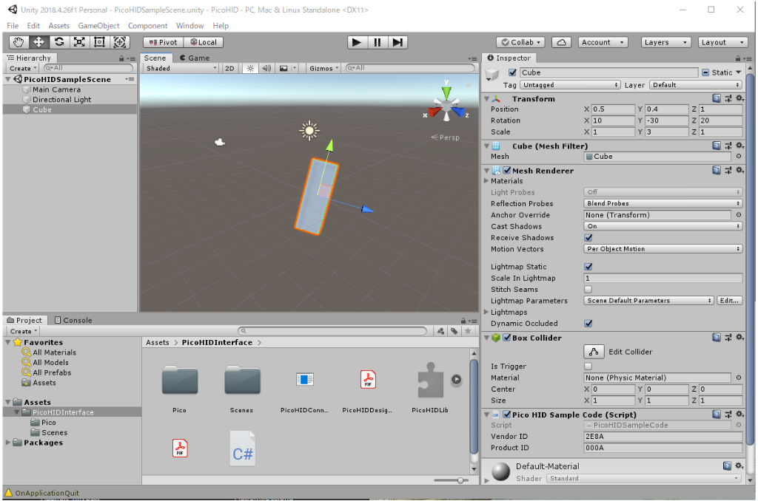Select the Scale tool
758x501 pixels.
(79, 42)
